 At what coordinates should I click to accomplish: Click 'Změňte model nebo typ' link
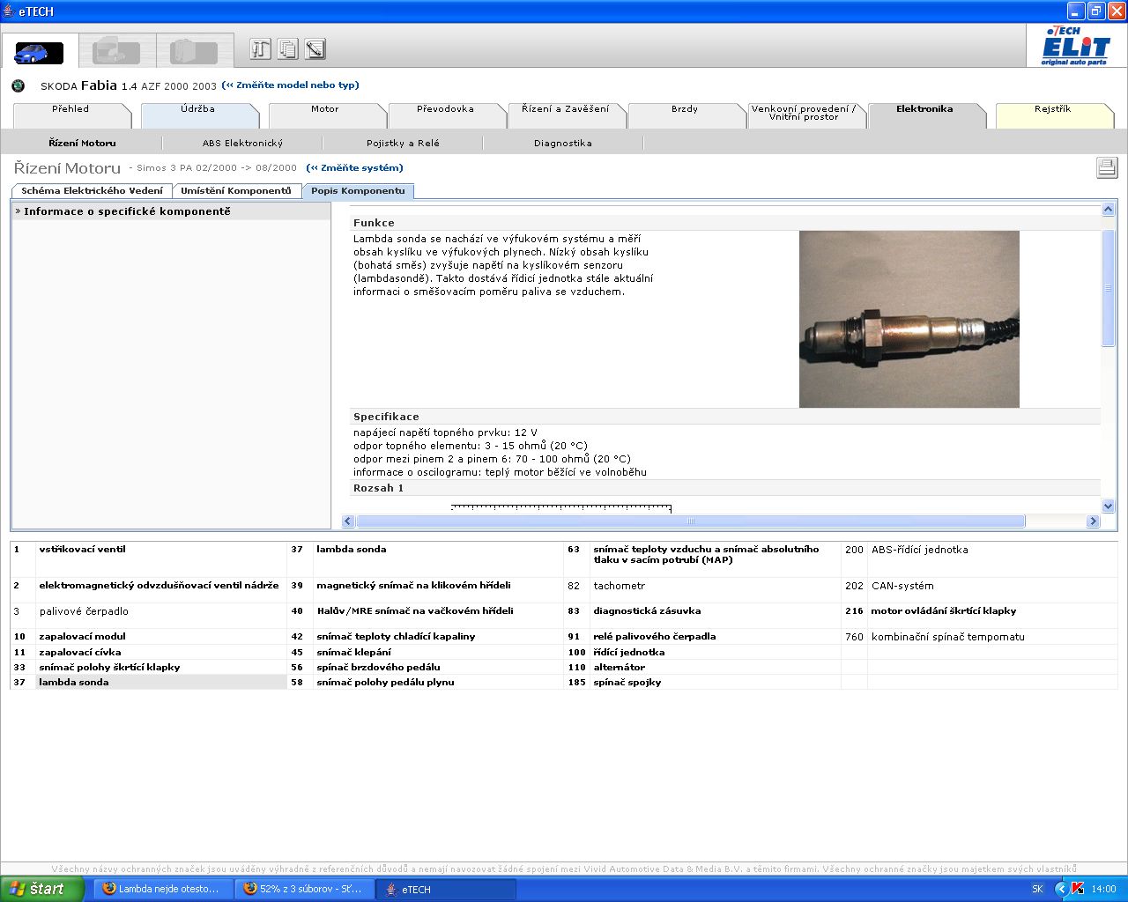[291, 85]
